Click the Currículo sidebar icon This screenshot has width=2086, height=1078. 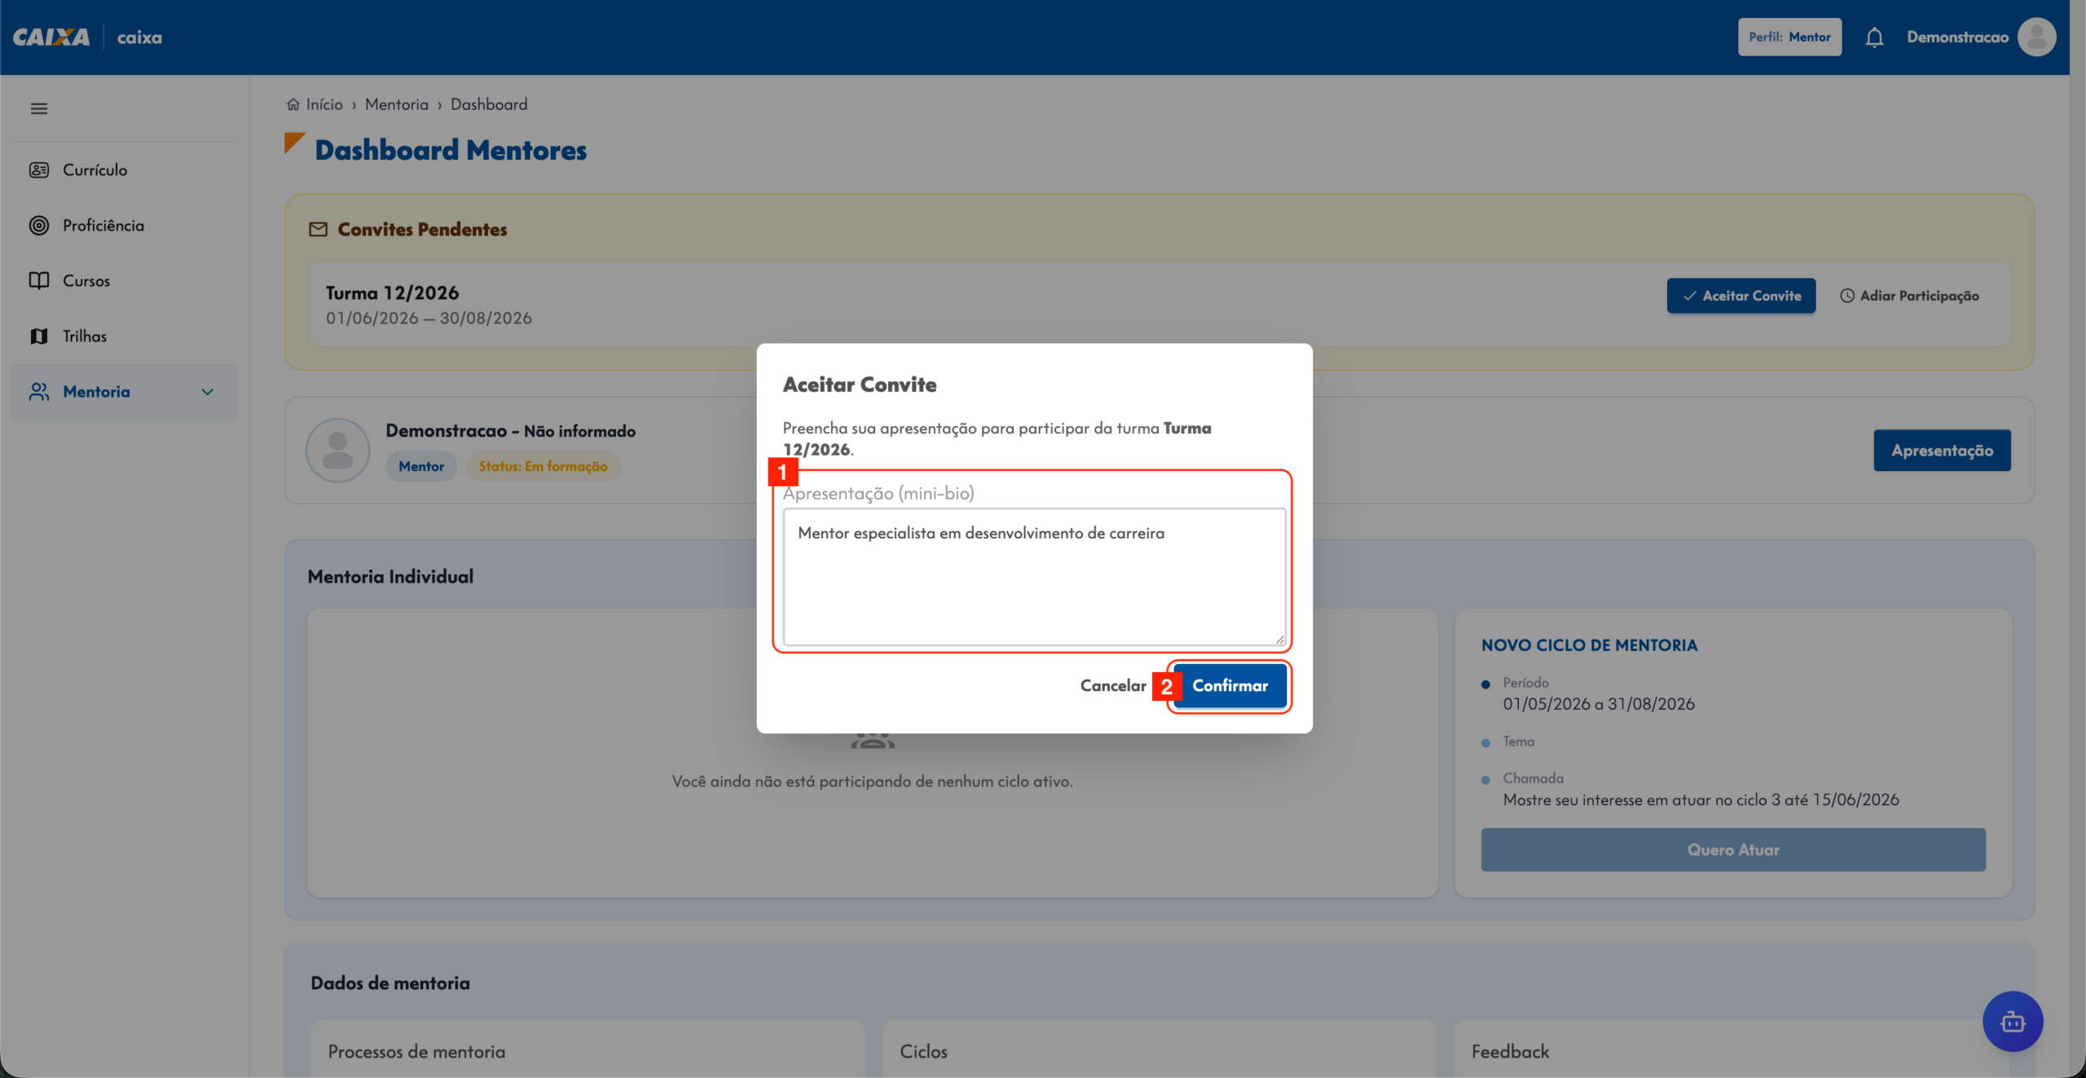coord(39,170)
